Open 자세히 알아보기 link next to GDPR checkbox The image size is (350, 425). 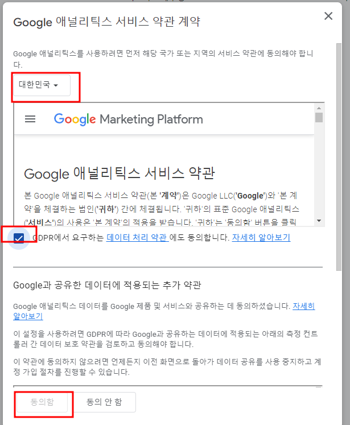(261, 237)
